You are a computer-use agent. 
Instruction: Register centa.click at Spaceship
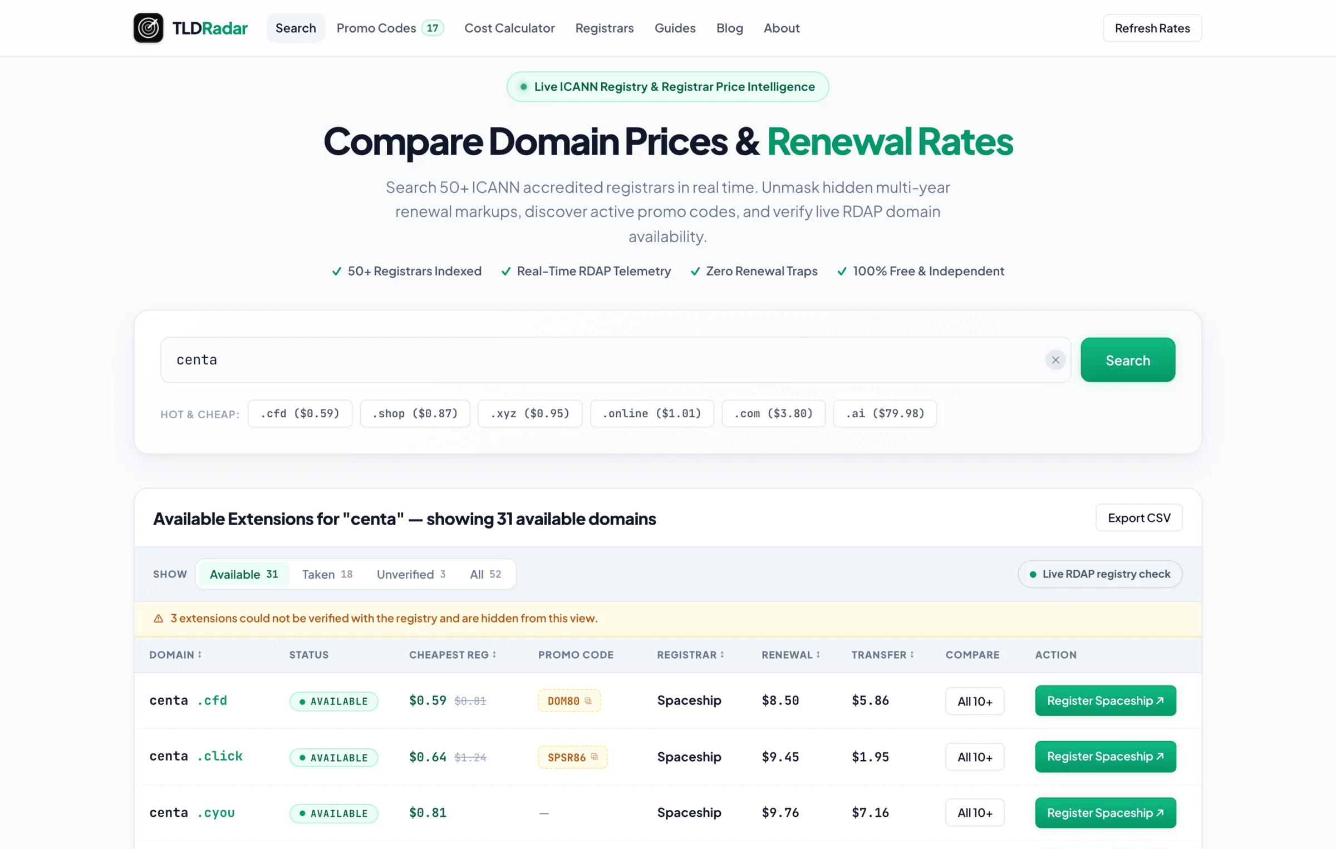coord(1106,757)
